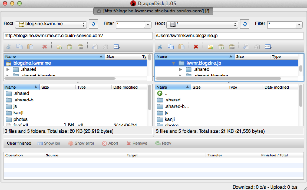Screen dimensions: 307x190
Task: Open the view mode menu in left pane toolbar
Action: (x=117, y=47)
